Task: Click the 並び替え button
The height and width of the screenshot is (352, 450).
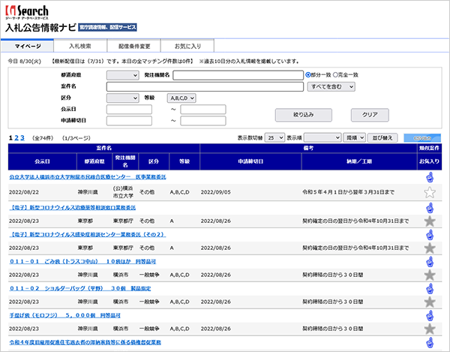Action: pos(382,138)
